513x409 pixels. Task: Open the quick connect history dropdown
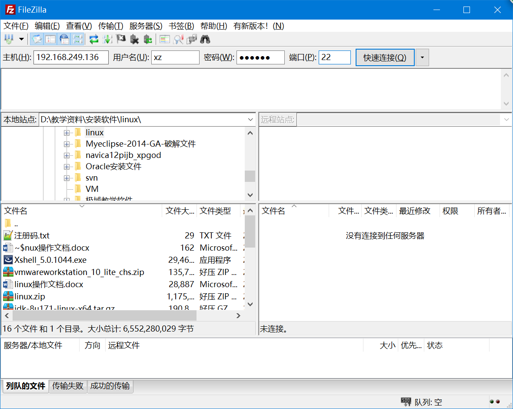(x=423, y=57)
